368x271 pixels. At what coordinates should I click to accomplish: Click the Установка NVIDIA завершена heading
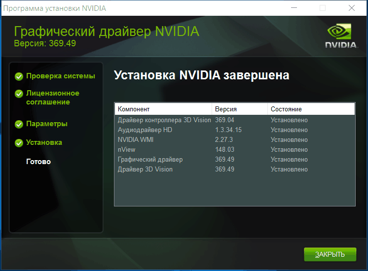[x=202, y=75]
